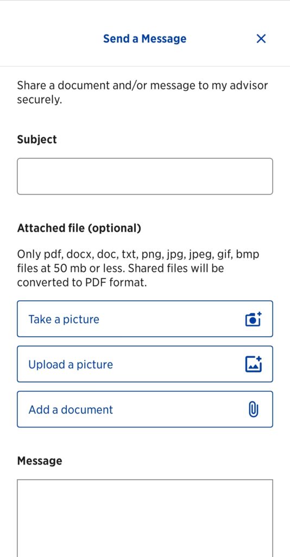Click inside the Message text area
Screen dimensions: 290x557
(x=145, y=518)
